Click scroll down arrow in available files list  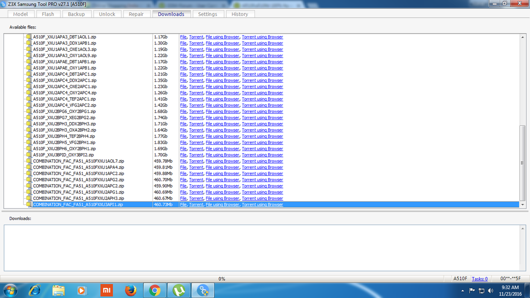pyautogui.click(x=523, y=205)
